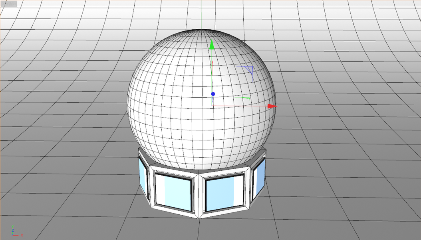
Task: Select the front-left white window panel on the base
Action: [x=173, y=191]
